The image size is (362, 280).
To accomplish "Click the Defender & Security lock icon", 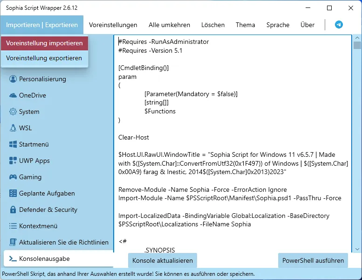I will pyautogui.click(x=13, y=210).
